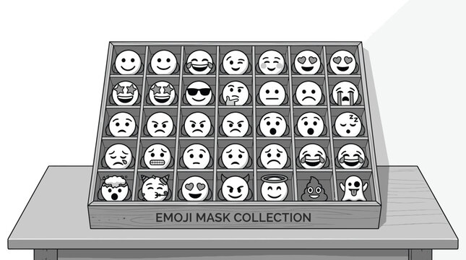Pick the ghost emoji with tongue out

pos(354,188)
